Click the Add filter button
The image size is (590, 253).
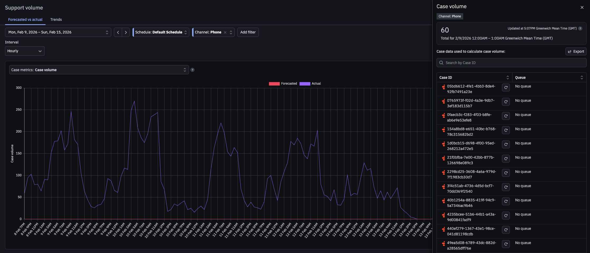248,32
